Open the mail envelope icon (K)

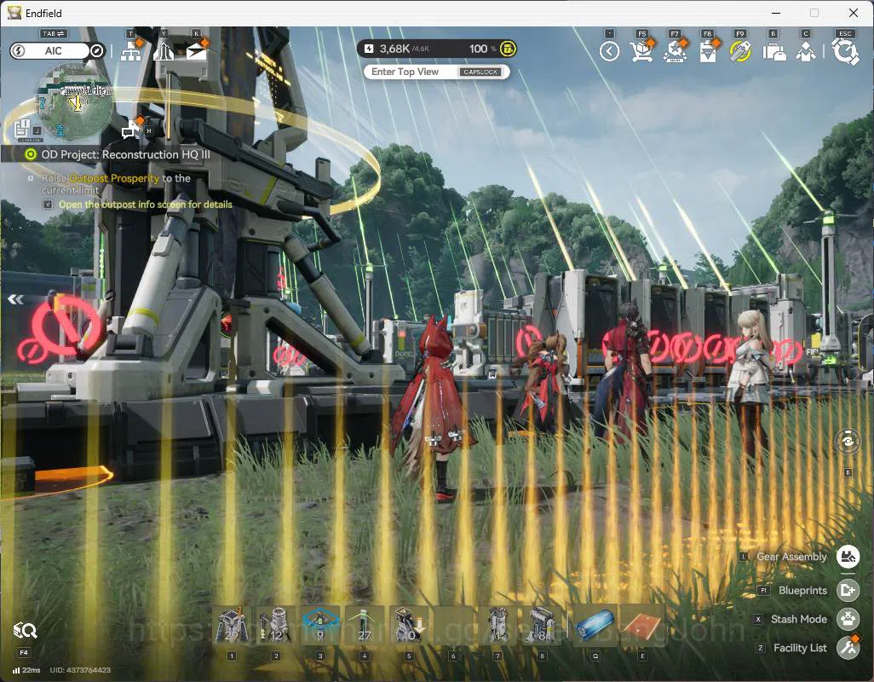pyautogui.click(x=196, y=52)
